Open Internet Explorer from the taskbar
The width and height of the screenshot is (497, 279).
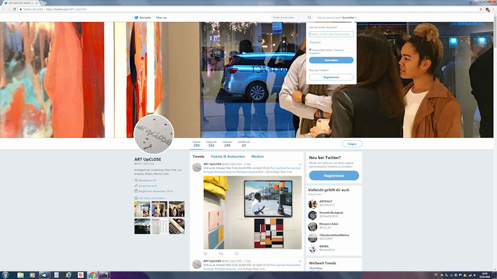coord(68,275)
